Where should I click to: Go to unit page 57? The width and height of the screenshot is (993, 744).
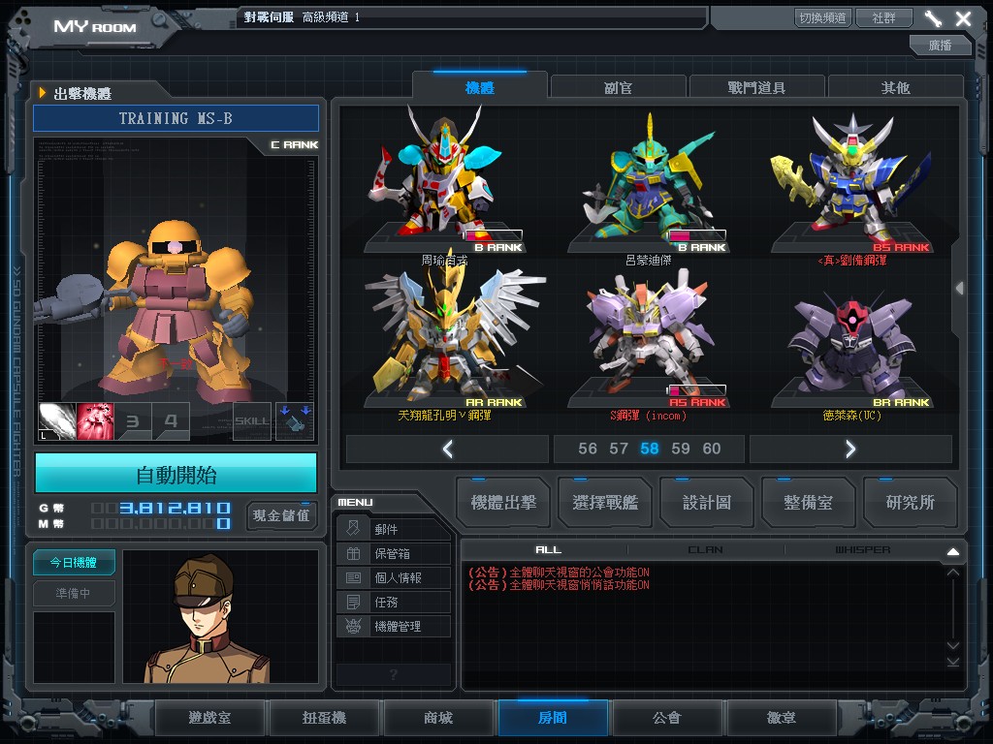tap(618, 449)
